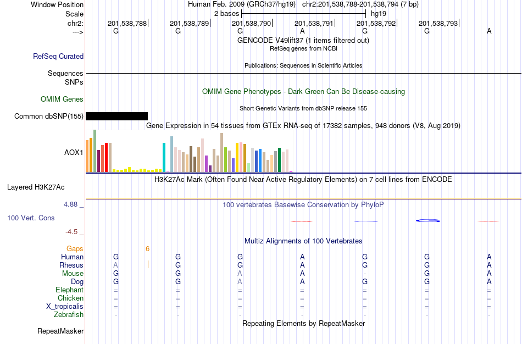Select the Mouse species row label
Screen dimensions: 522x344
click(73, 274)
